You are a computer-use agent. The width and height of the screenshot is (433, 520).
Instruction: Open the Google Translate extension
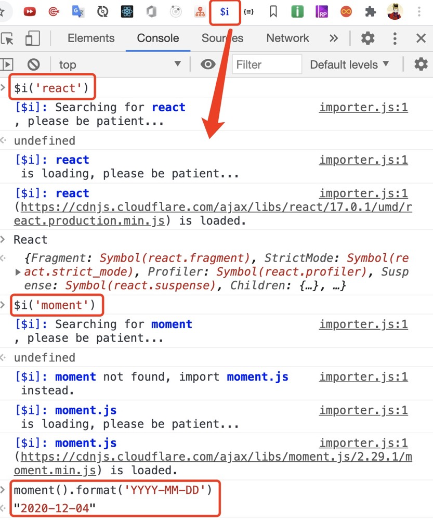pos(78,11)
